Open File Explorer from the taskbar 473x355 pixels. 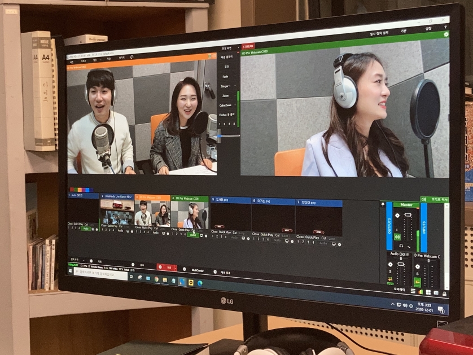tap(165, 279)
